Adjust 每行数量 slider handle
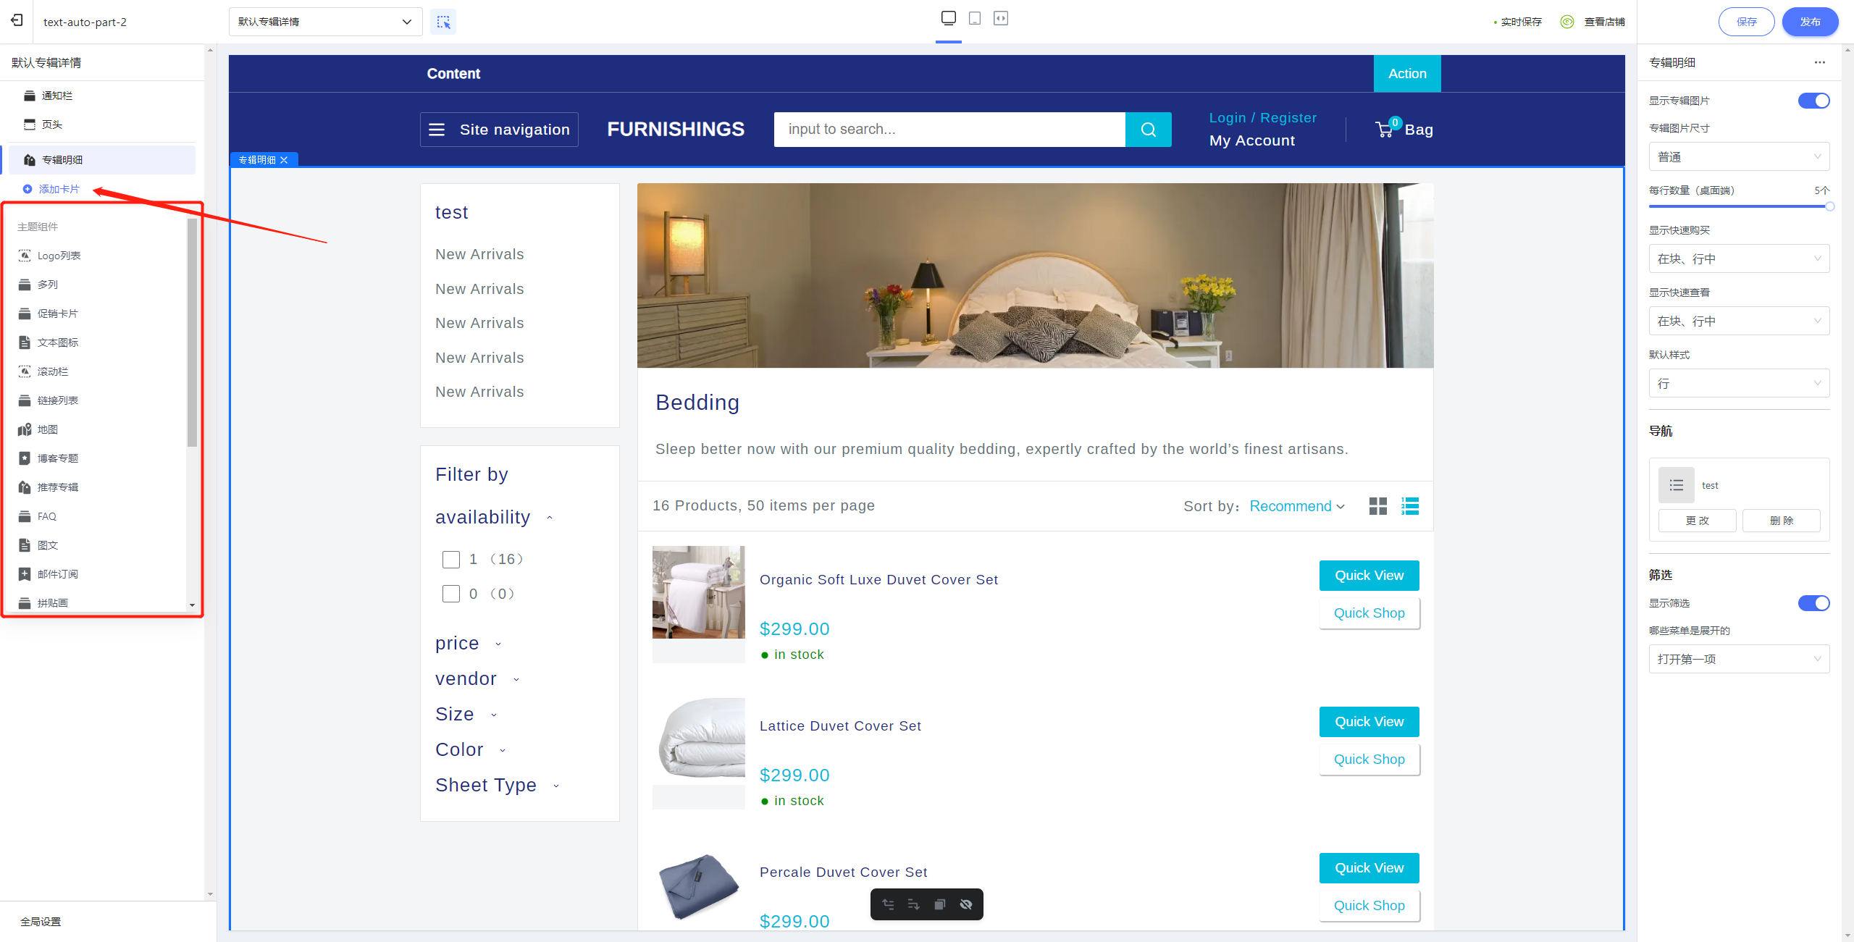Screen dimensions: 1854x942 1829,207
